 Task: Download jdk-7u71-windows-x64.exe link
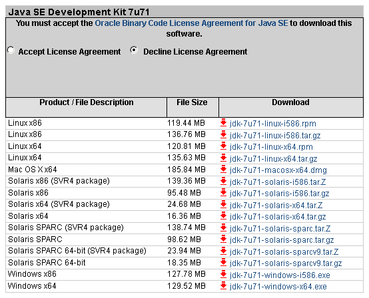278,287
